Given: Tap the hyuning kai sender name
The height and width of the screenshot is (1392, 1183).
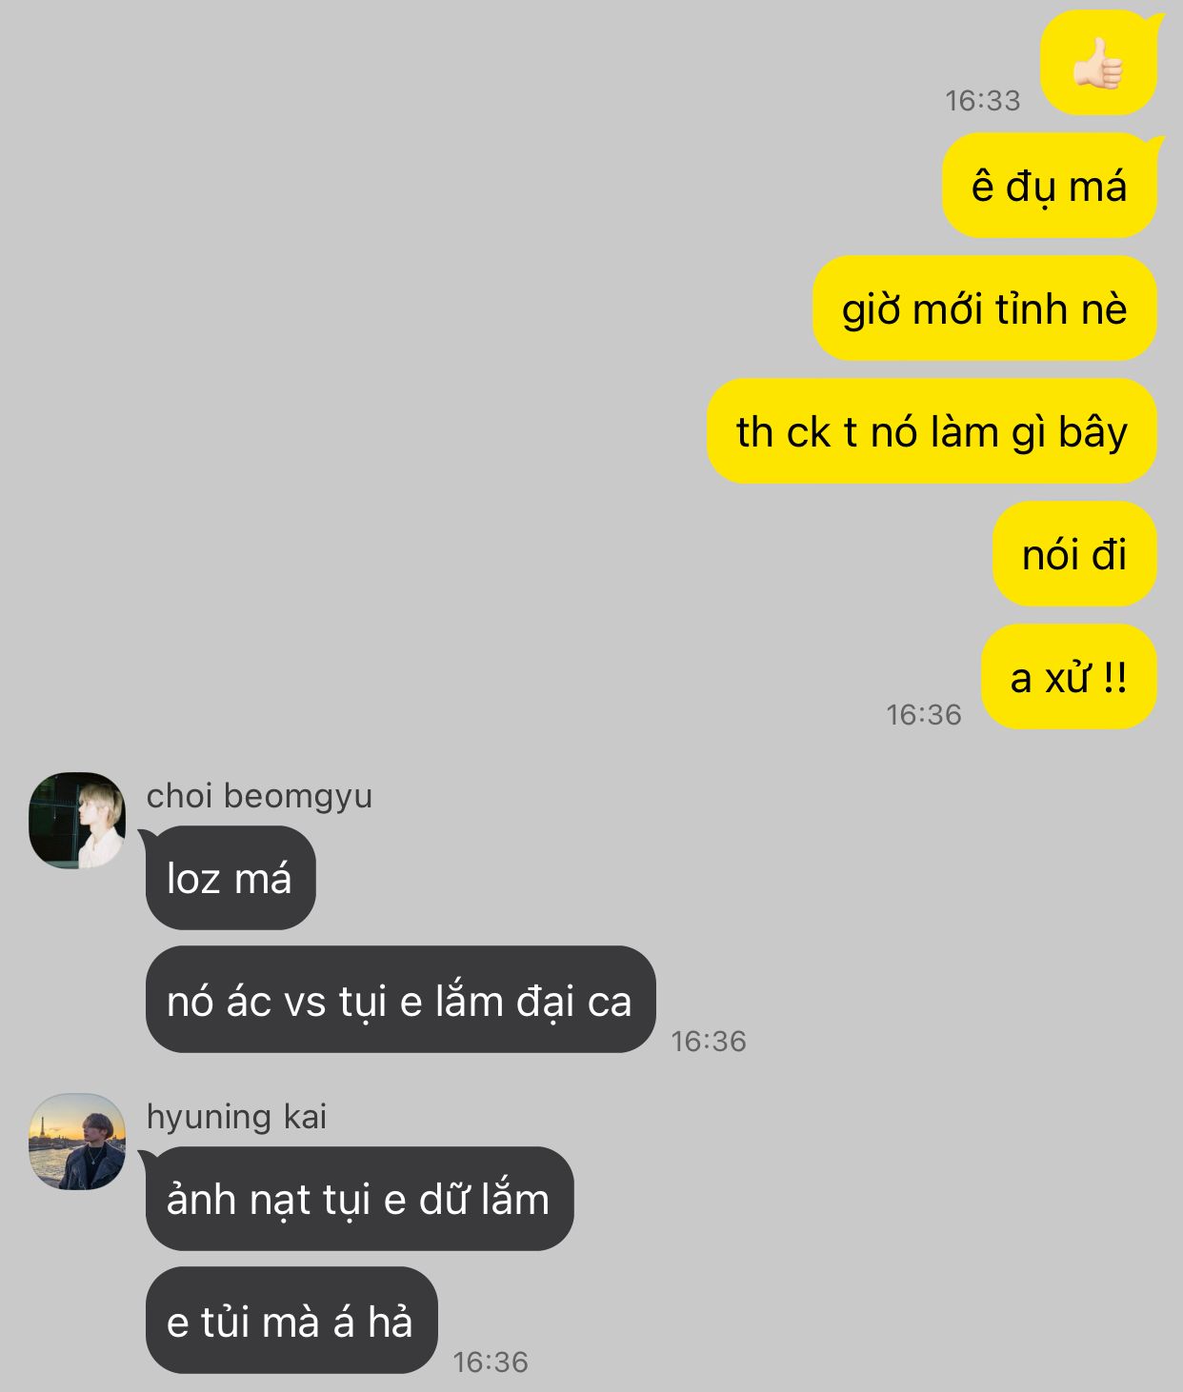Looking at the screenshot, I should (236, 1117).
